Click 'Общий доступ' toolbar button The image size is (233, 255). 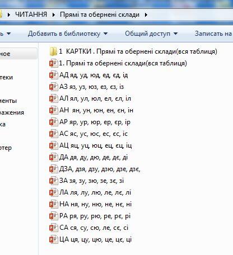point(147,34)
